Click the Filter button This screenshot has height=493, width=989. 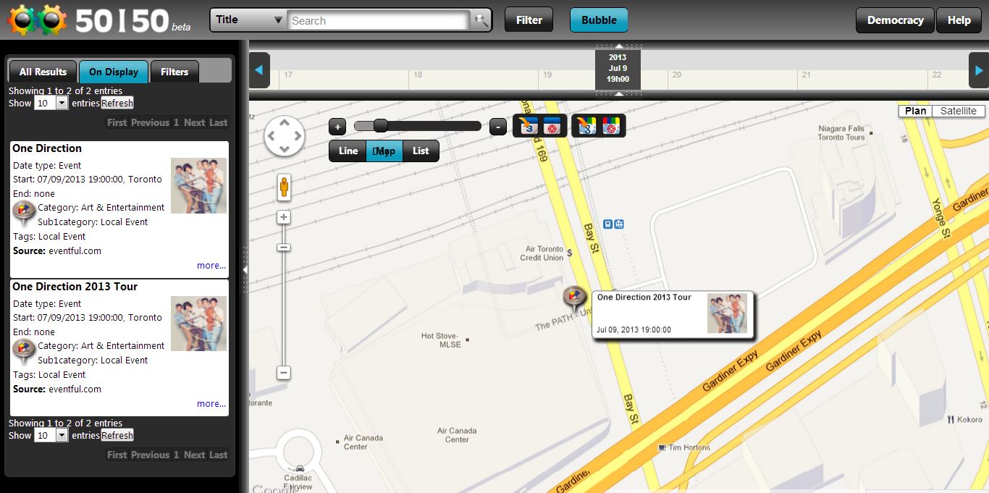[529, 20]
